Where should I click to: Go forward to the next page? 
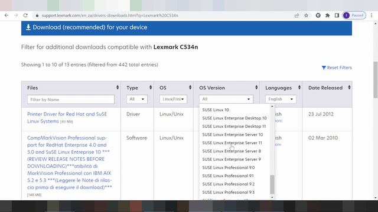pyautogui.click(x=16, y=15)
